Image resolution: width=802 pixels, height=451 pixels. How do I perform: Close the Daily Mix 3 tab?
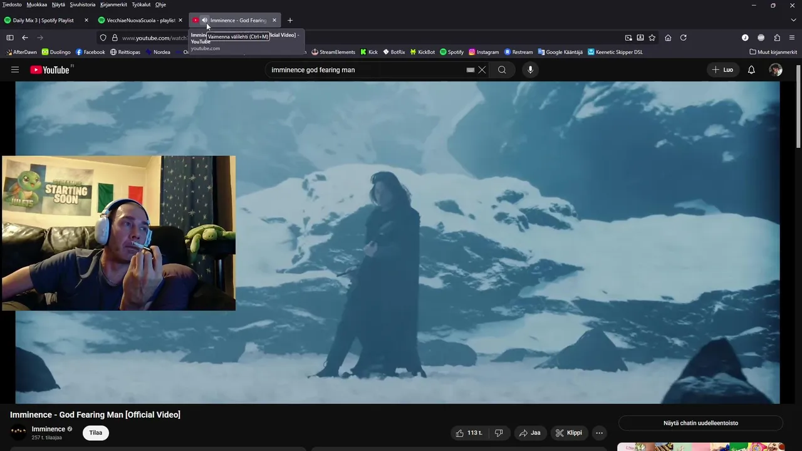[86, 20]
